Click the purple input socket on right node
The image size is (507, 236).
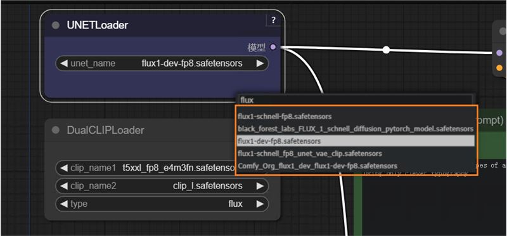(499, 53)
